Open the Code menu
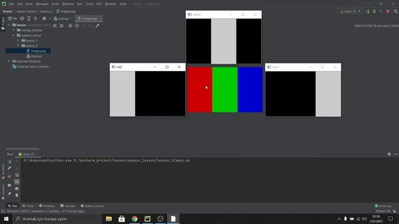 pos(55,4)
